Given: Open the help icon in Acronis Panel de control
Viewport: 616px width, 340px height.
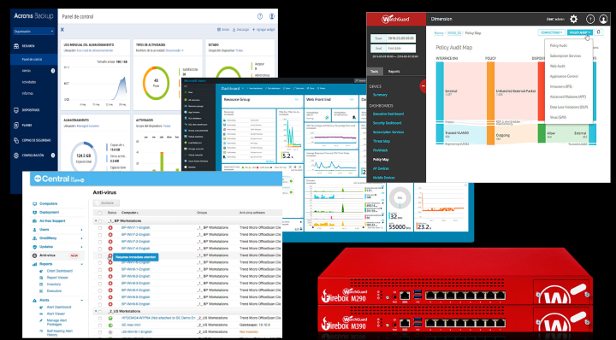Looking at the screenshot, I should pos(260,16).
